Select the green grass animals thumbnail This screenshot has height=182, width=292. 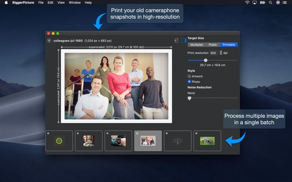pos(207,141)
